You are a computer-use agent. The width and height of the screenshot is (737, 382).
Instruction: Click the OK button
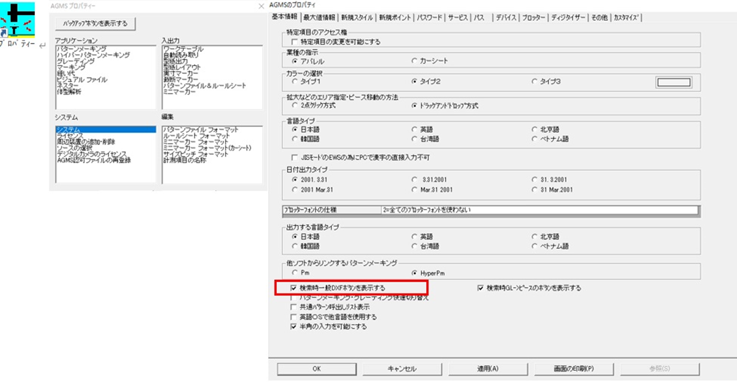(x=317, y=369)
